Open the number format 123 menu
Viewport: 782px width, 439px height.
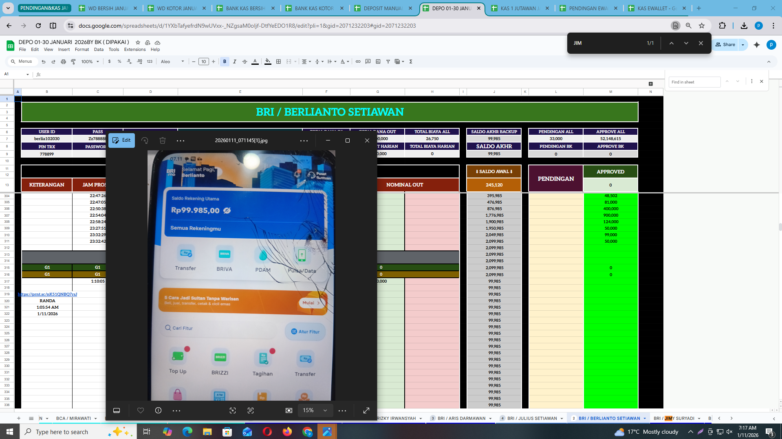[150, 61]
